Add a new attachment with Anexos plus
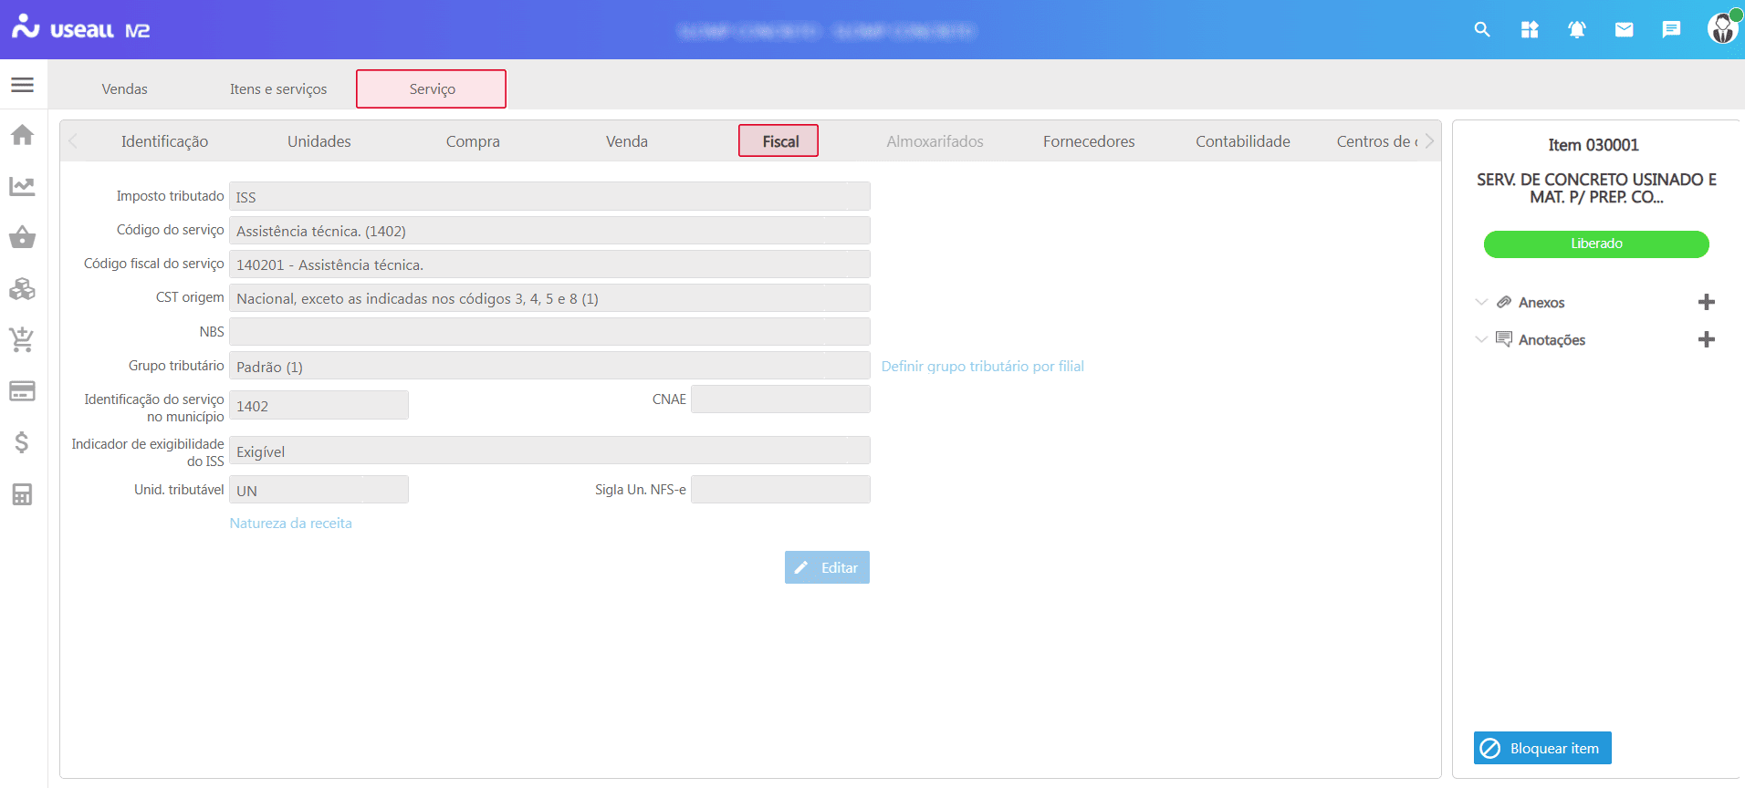This screenshot has height=788, width=1745. (x=1706, y=302)
